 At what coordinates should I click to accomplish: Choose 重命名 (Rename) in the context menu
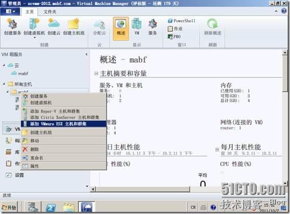(x=63, y=158)
